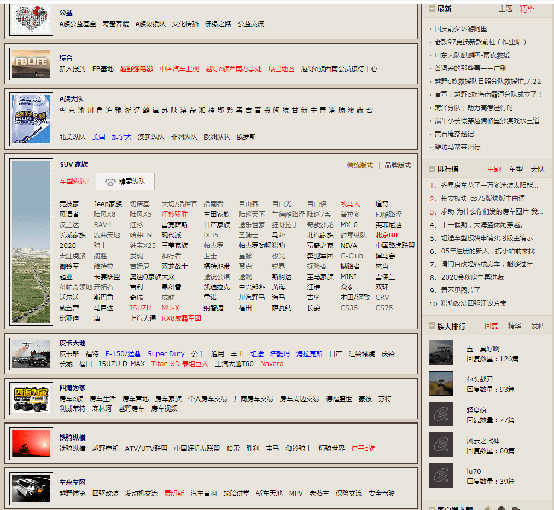Image resolution: width=554 pixels, height=510 pixels.
Task: Open 美国 link under 北美纵队
Action: click(x=98, y=137)
